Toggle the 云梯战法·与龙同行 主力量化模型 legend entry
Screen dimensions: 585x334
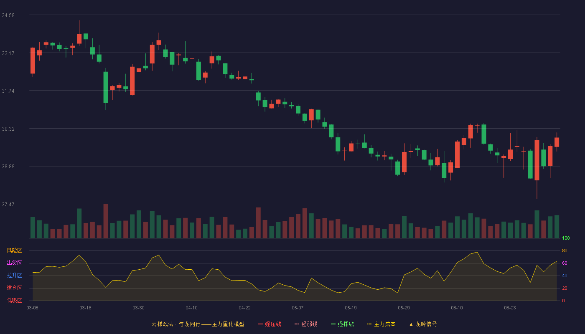(x=198, y=324)
